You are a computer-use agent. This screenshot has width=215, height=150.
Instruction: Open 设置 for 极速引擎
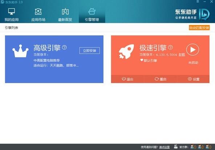pos(193,79)
